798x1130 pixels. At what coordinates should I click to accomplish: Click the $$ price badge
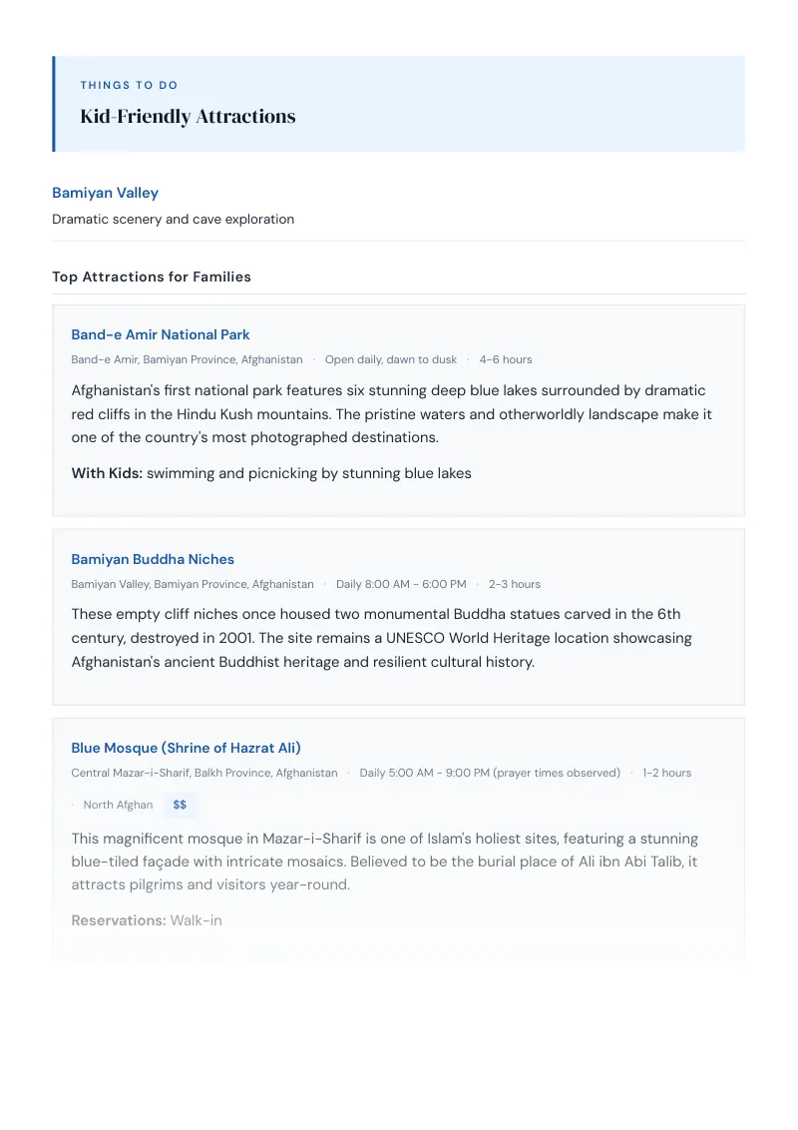[180, 805]
